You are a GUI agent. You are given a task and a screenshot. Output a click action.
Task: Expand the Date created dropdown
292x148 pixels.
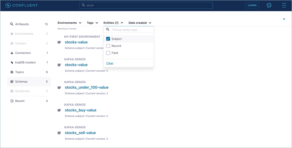[x=140, y=23]
